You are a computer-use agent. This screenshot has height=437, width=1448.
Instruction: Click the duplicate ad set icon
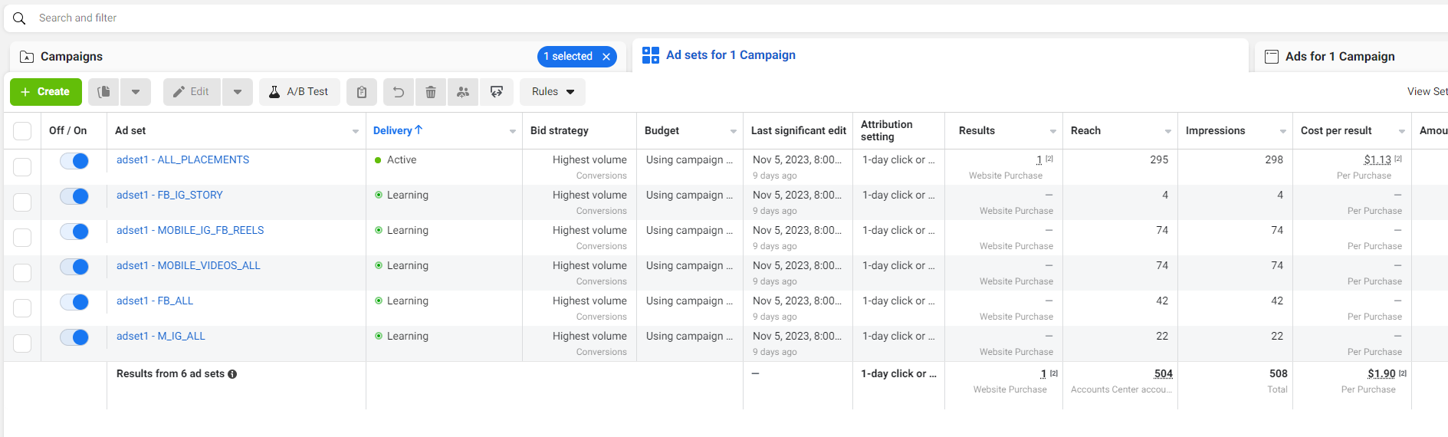pos(104,92)
